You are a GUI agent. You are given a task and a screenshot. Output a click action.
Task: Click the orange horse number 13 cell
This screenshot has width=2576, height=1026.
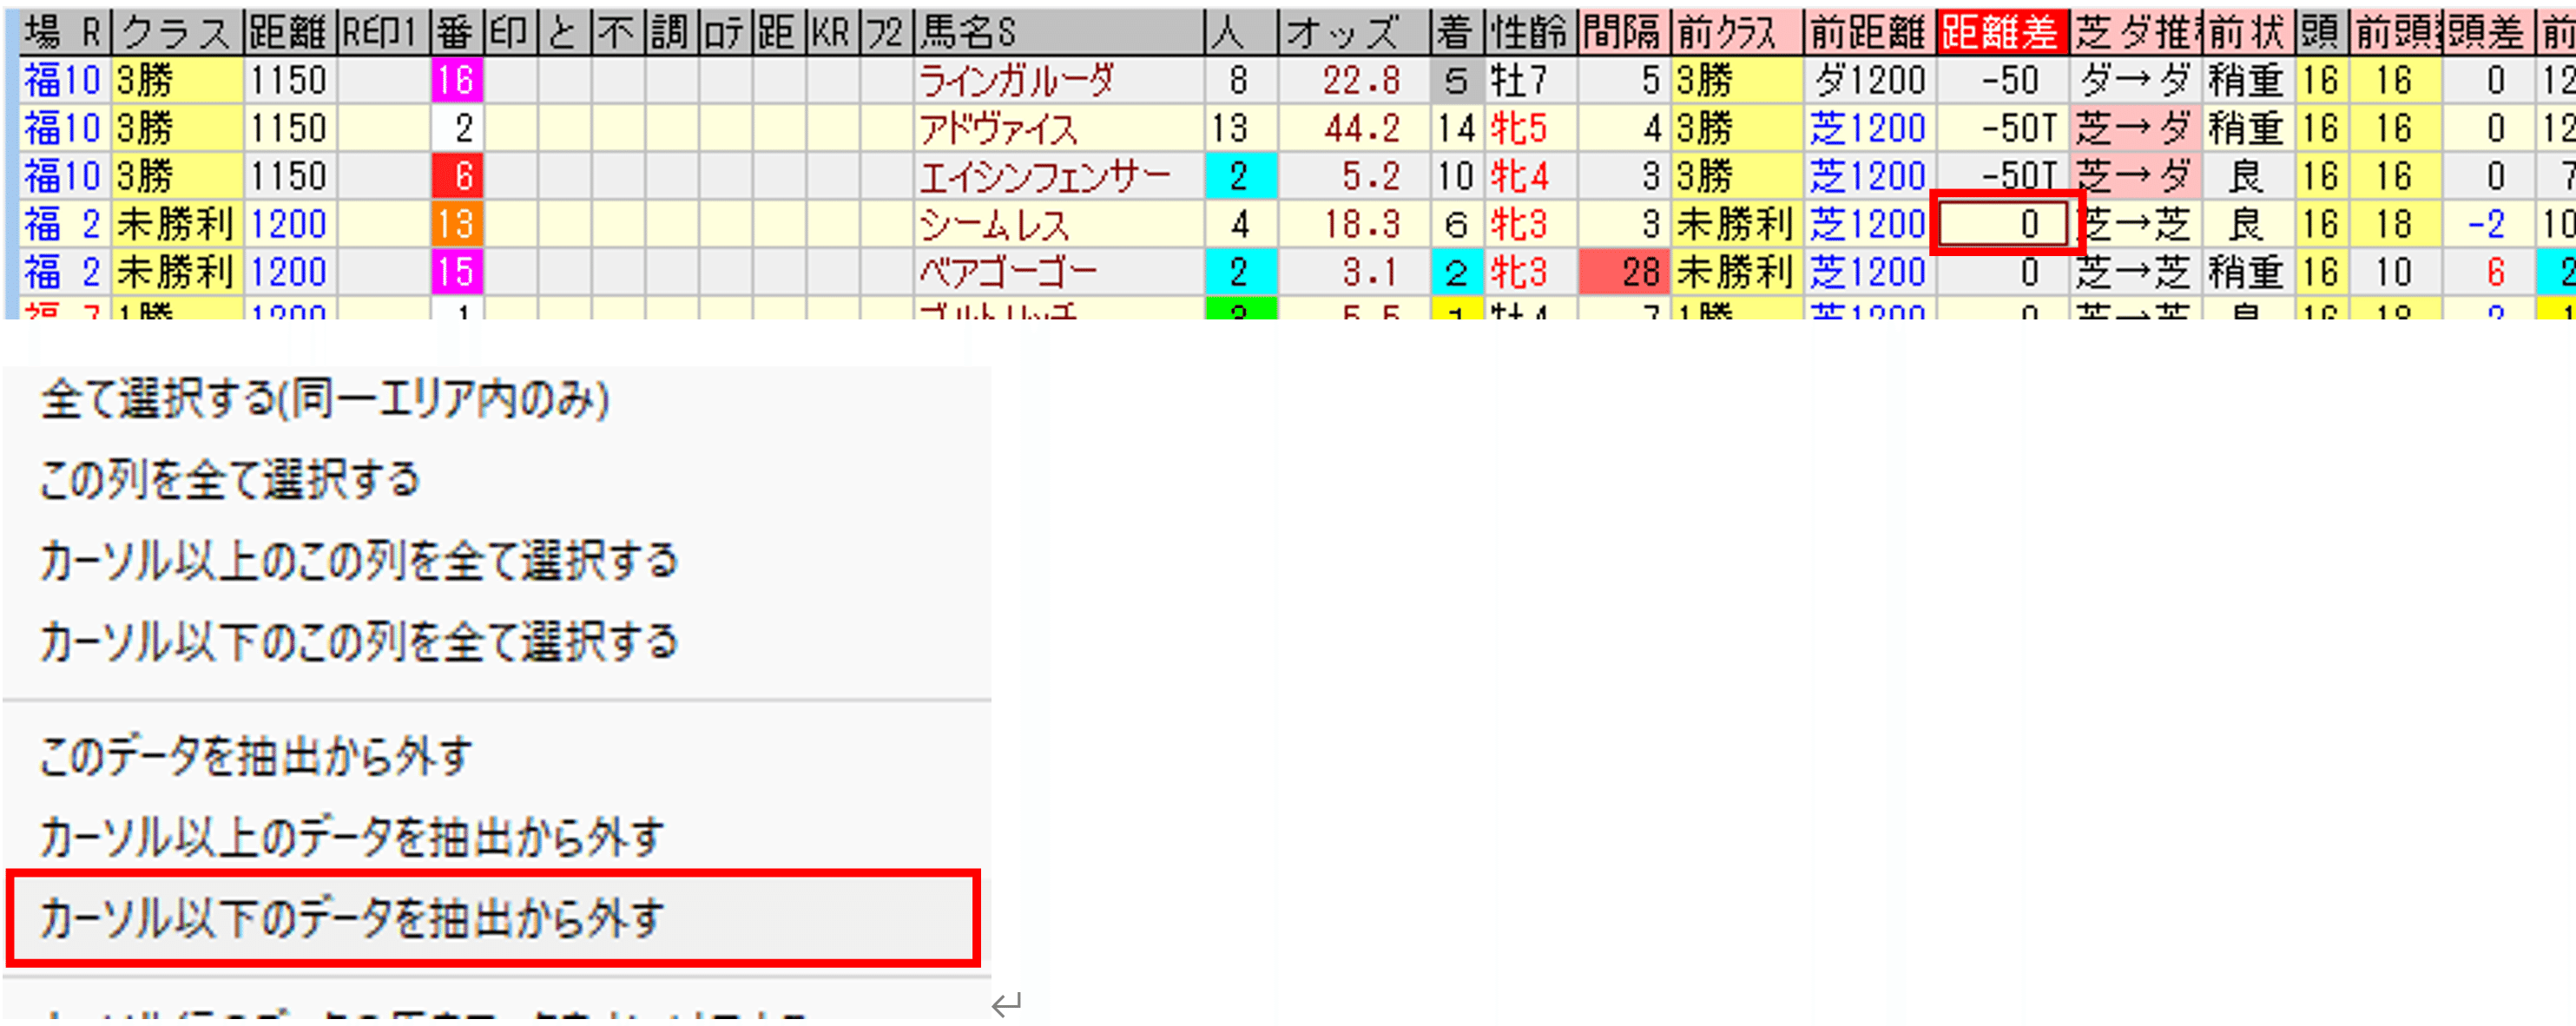[457, 224]
